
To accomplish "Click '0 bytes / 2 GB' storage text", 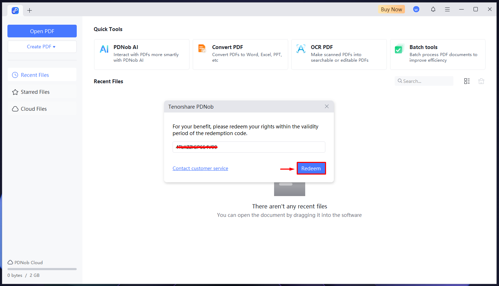I will point(23,275).
